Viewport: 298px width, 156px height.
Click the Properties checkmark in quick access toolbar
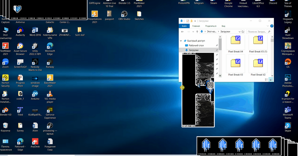click(187, 21)
